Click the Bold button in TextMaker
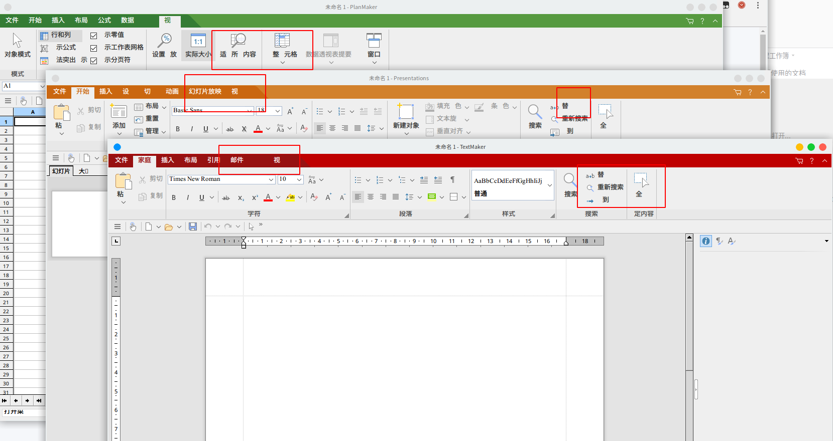 [174, 197]
